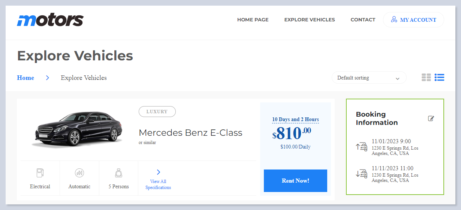Click the My Account user icon
Screen dimensions: 461x210
point(394,19)
